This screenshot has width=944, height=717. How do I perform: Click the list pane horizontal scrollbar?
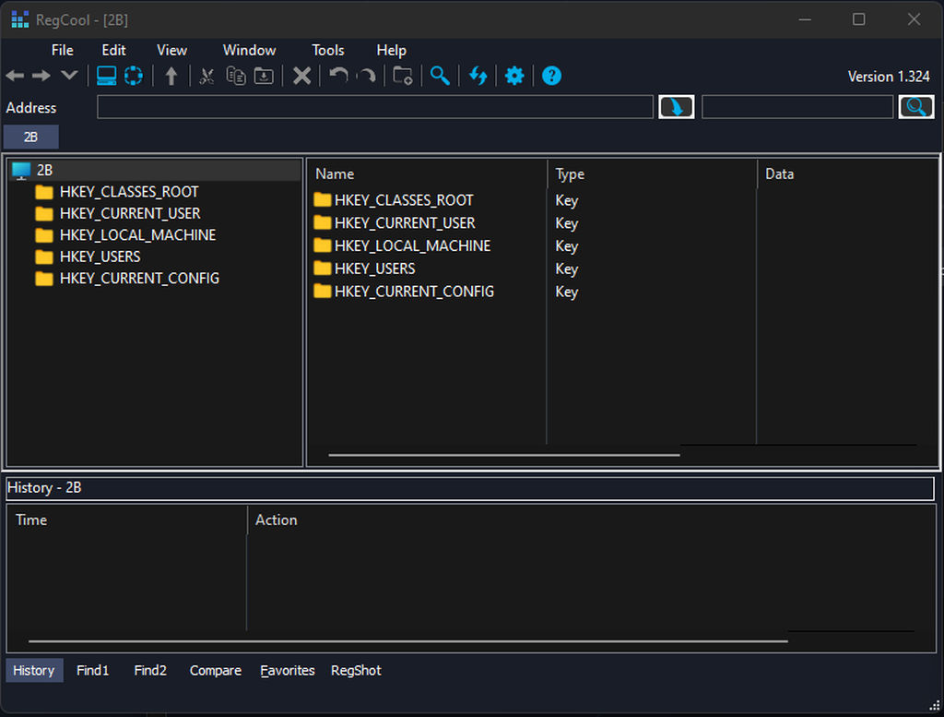pos(504,455)
